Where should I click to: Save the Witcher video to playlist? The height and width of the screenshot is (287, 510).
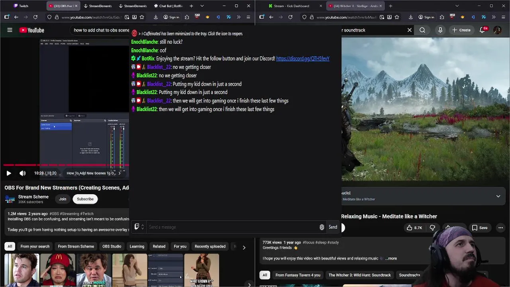(x=480, y=228)
